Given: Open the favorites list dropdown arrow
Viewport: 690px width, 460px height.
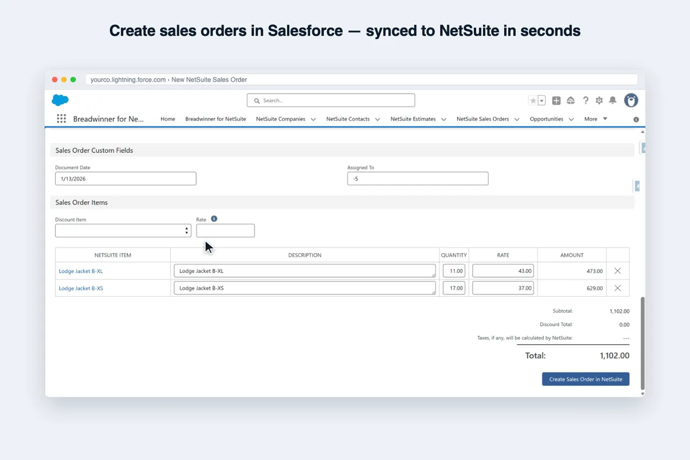Looking at the screenshot, I should [542, 101].
